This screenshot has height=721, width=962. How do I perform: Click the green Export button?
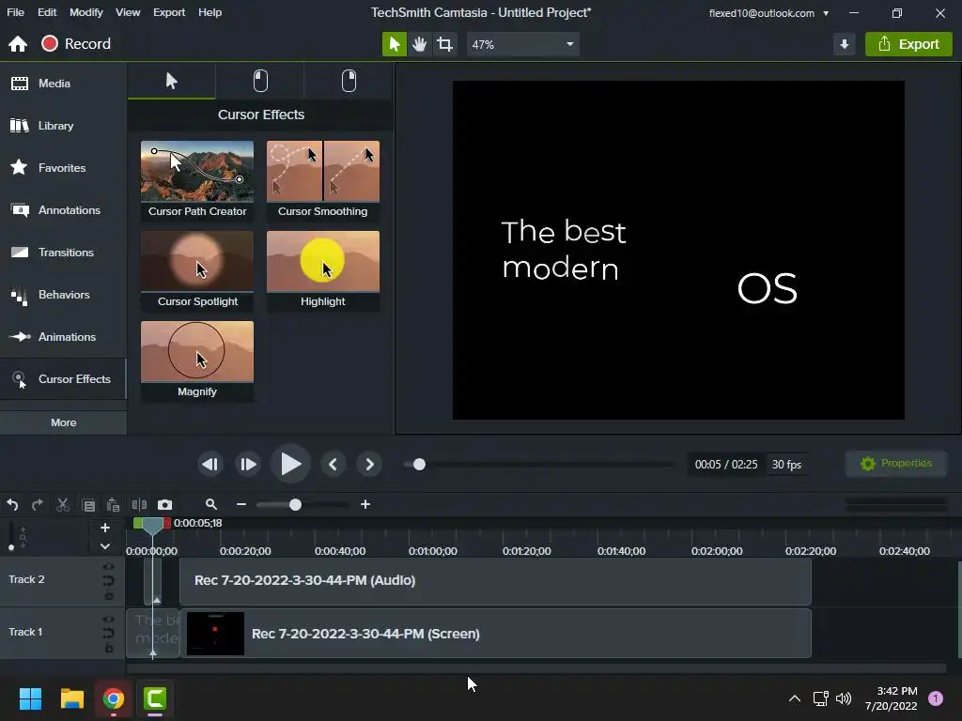pyautogui.click(x=908, y=44)
